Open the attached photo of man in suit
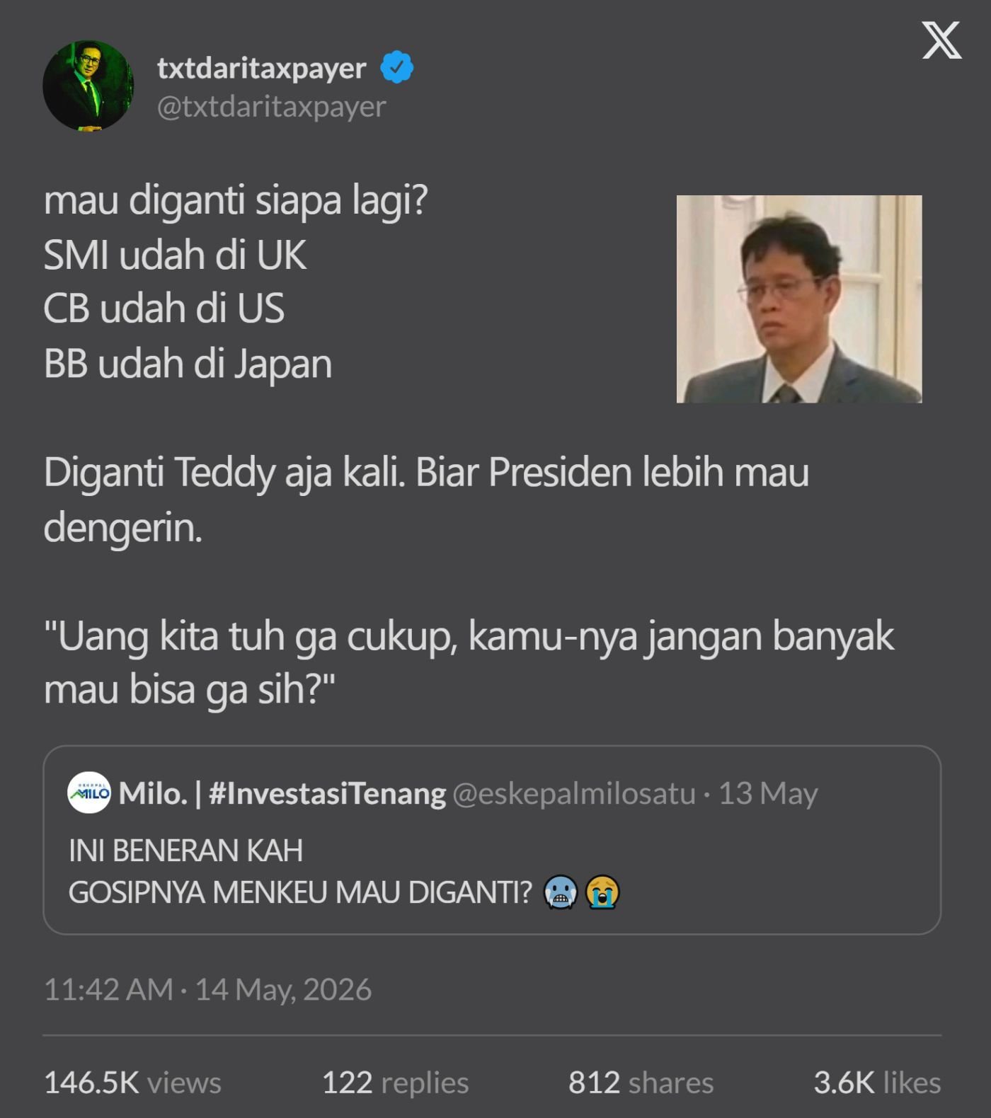991x1118 pixels. (x=799, y=299)
